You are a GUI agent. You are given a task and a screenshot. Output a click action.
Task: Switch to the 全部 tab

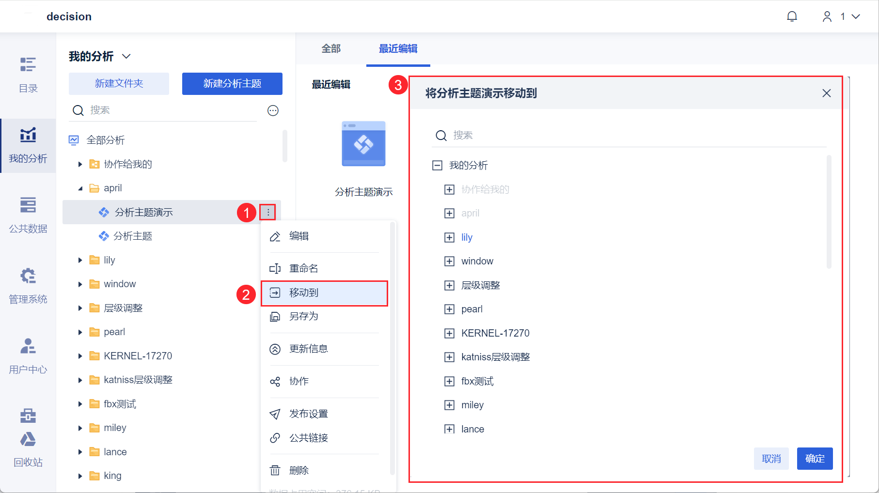331,48
